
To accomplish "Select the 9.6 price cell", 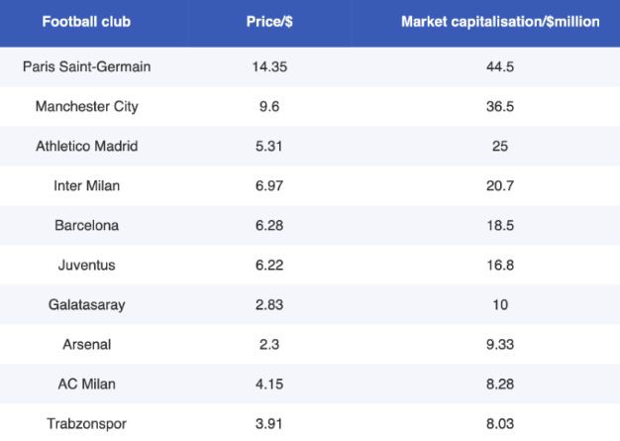I will 267,106.
